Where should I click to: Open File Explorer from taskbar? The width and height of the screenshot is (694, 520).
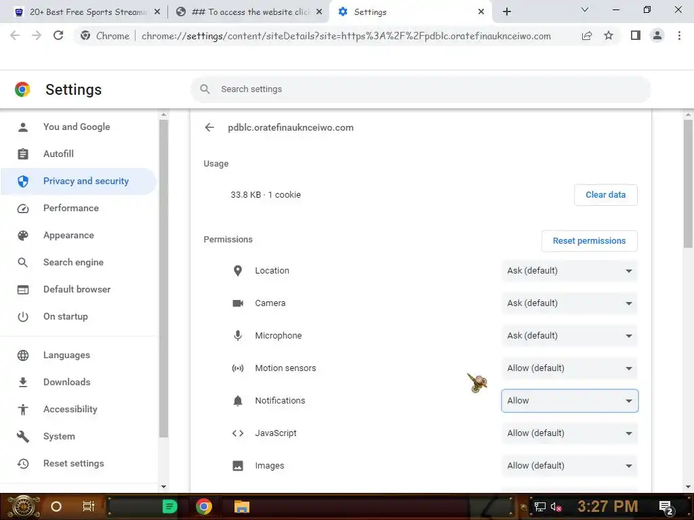coord(242,506)
